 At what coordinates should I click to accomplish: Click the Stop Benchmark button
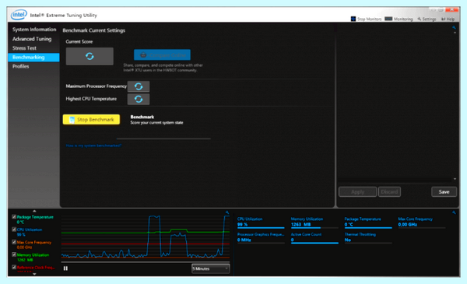(x=91, y=119)
